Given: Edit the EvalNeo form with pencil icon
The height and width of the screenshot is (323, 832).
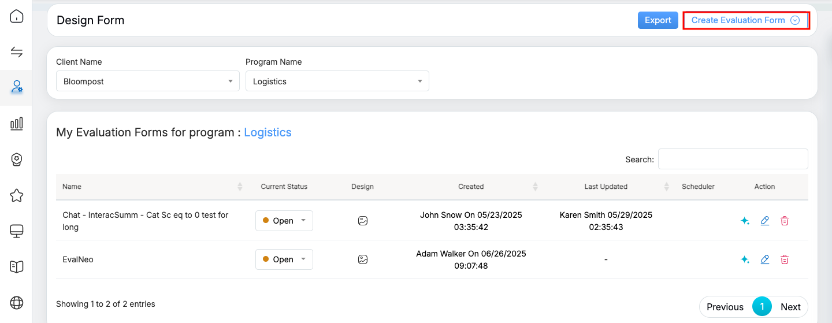Looking at the screenshot, I should click(765, 259).
